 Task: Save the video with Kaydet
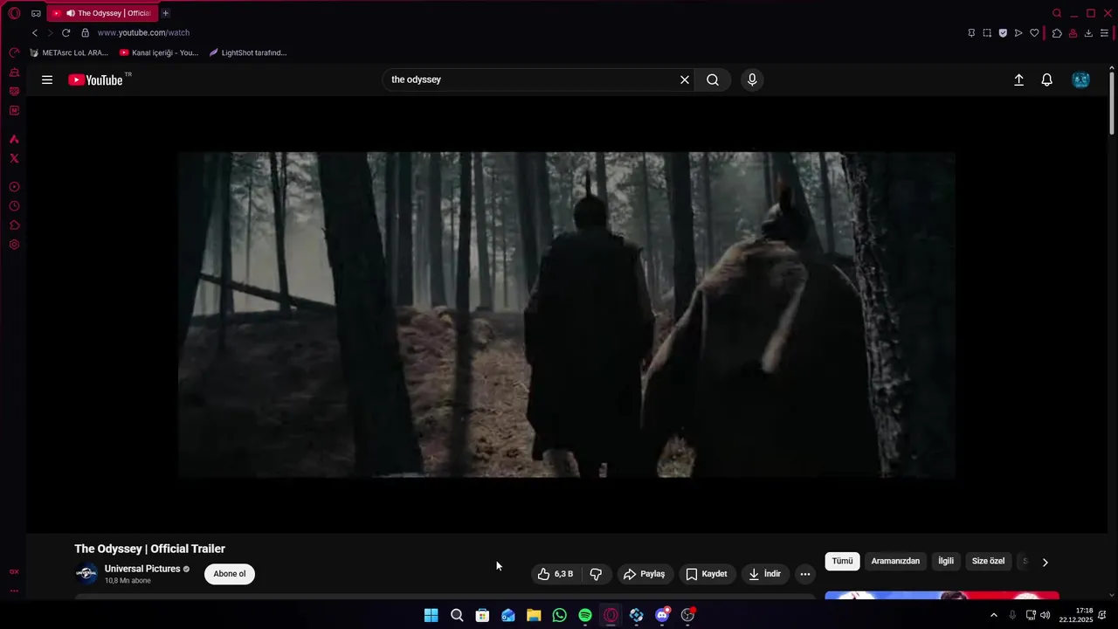[707, 574]
